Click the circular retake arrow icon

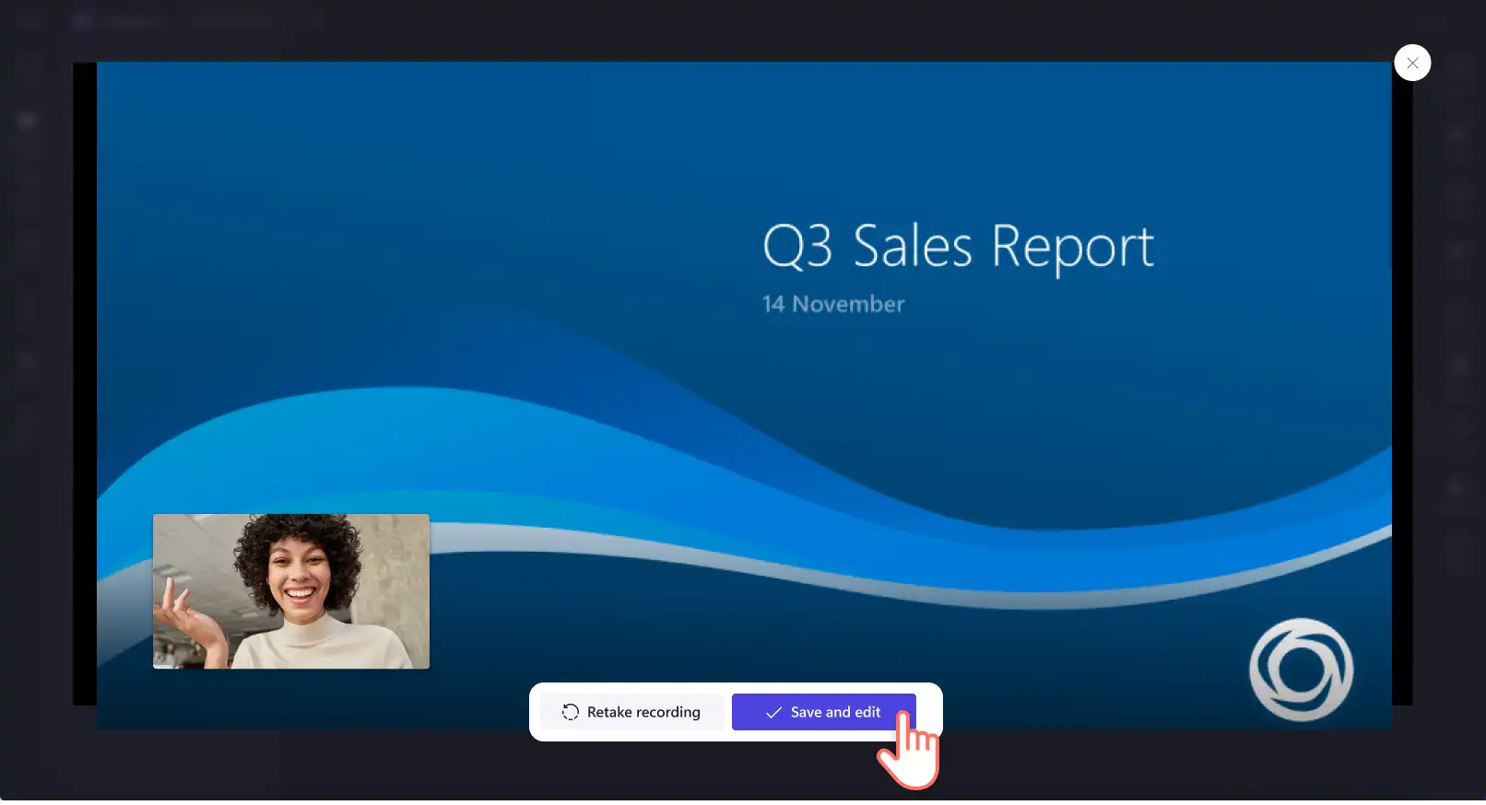coord(571,712)
